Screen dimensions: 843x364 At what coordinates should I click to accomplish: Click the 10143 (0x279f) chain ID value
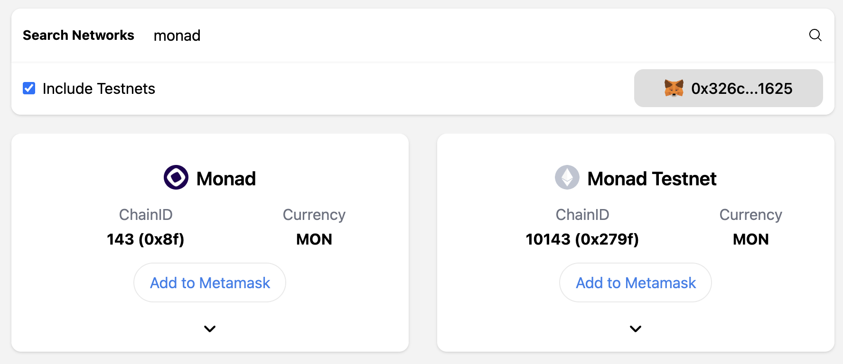click(582, 239)
